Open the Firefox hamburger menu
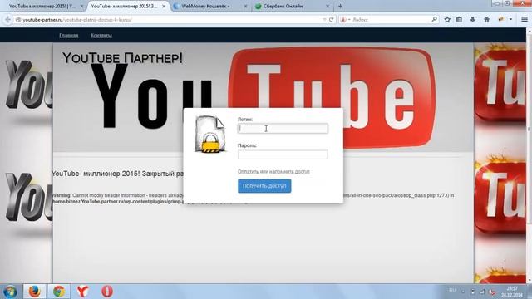This screenshot has width=532, height=299. coord(525,20)
